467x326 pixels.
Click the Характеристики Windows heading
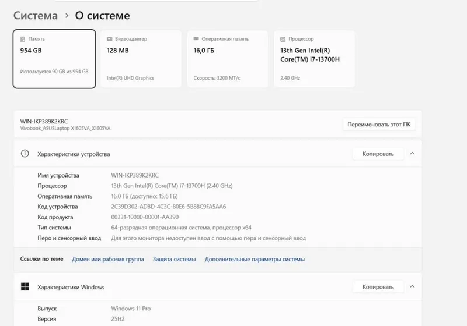[71, 287]
